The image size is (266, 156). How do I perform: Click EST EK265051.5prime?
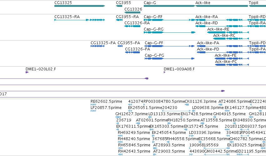tap(145, 108)
